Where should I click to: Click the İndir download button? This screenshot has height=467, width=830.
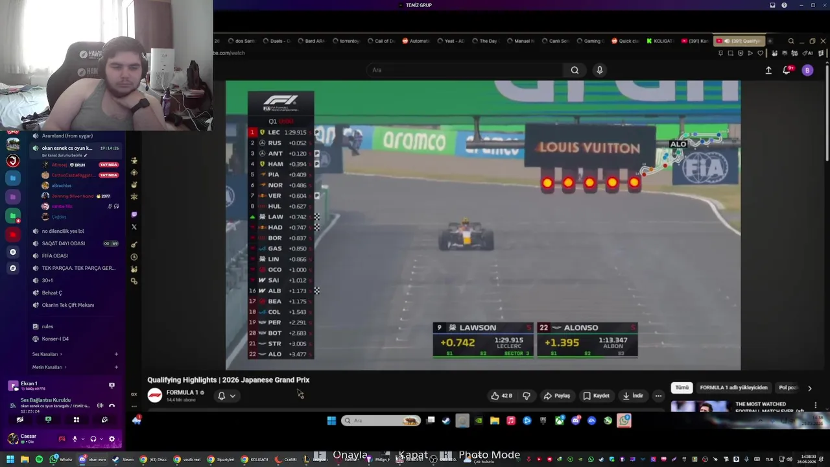[633, 396]
